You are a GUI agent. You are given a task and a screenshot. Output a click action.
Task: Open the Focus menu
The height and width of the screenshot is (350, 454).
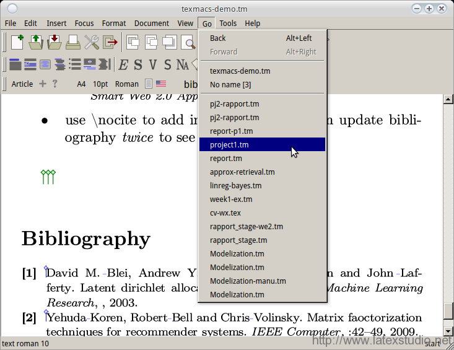(84, 23)
